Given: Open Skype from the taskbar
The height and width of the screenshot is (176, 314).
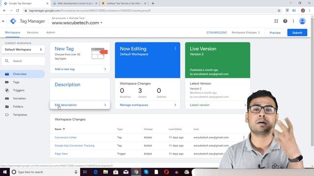Looking at the screenshot, I should point(146,172).
